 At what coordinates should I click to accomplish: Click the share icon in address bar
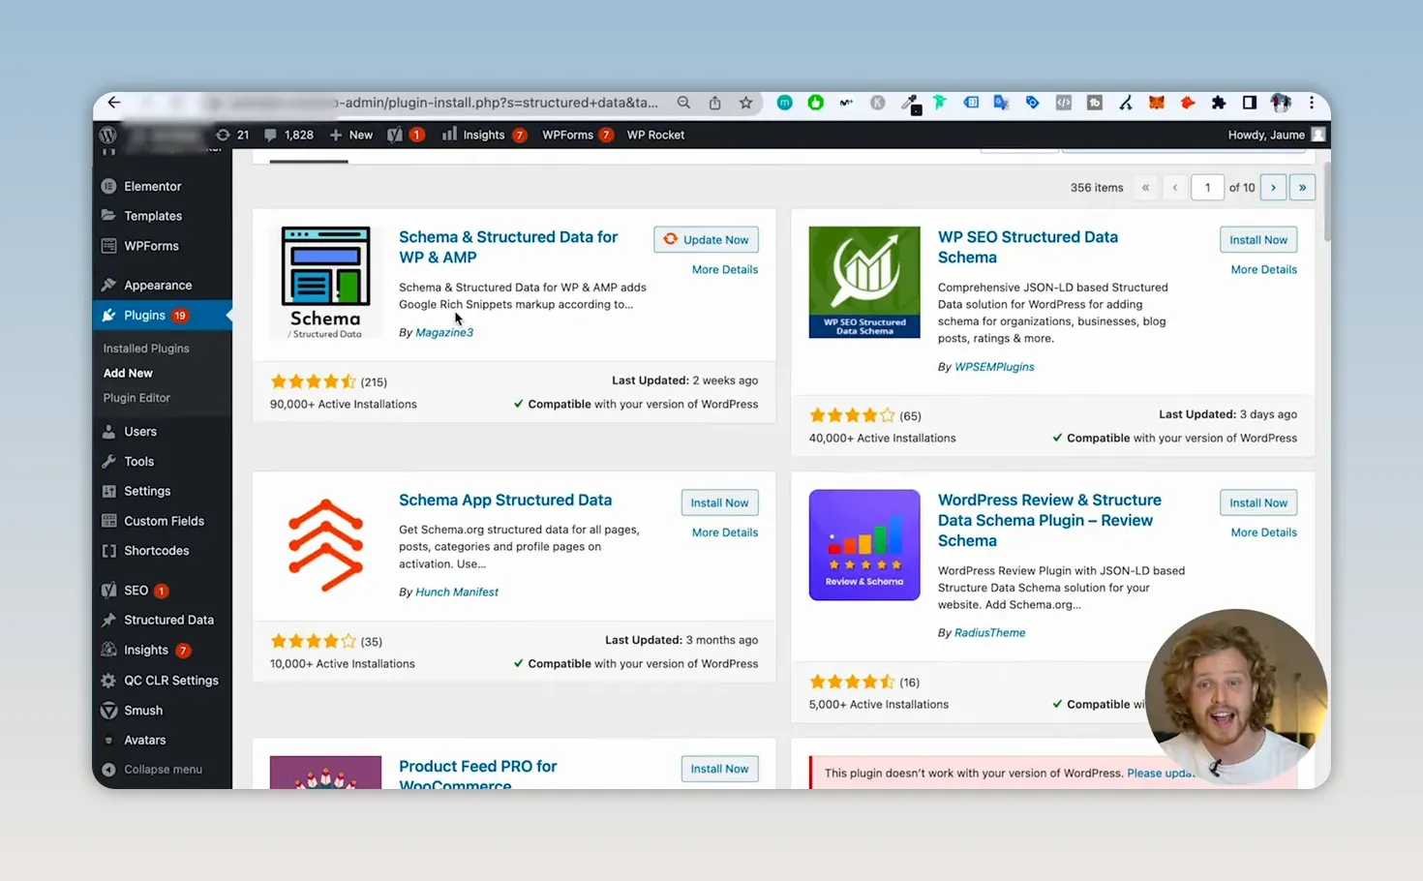point(714,103)
